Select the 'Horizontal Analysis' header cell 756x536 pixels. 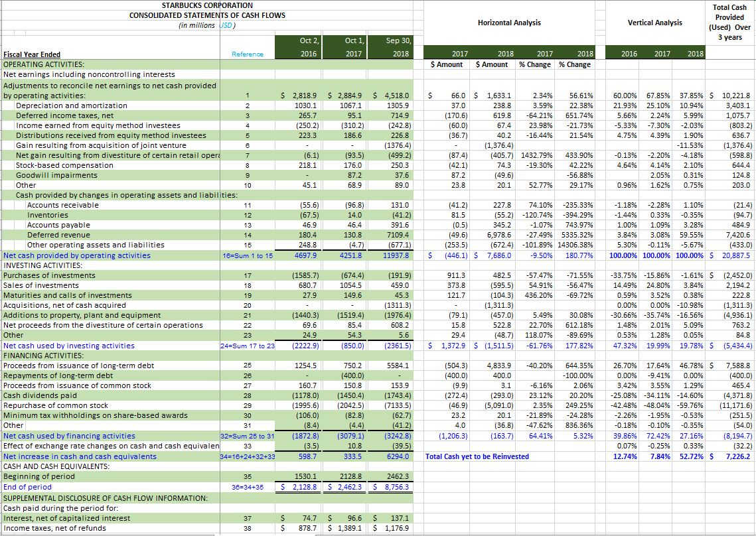click(509, 23)
